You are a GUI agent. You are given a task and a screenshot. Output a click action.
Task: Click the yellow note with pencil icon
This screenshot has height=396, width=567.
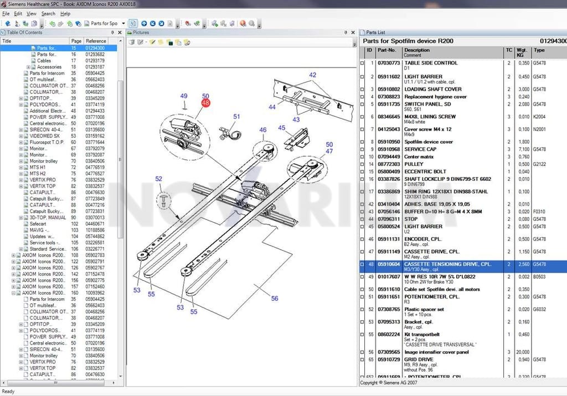152,42
